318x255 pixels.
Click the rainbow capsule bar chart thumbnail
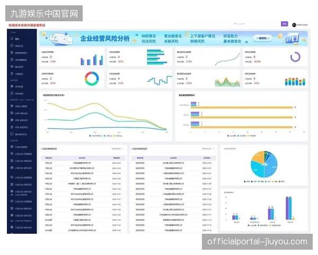point(295,81)
